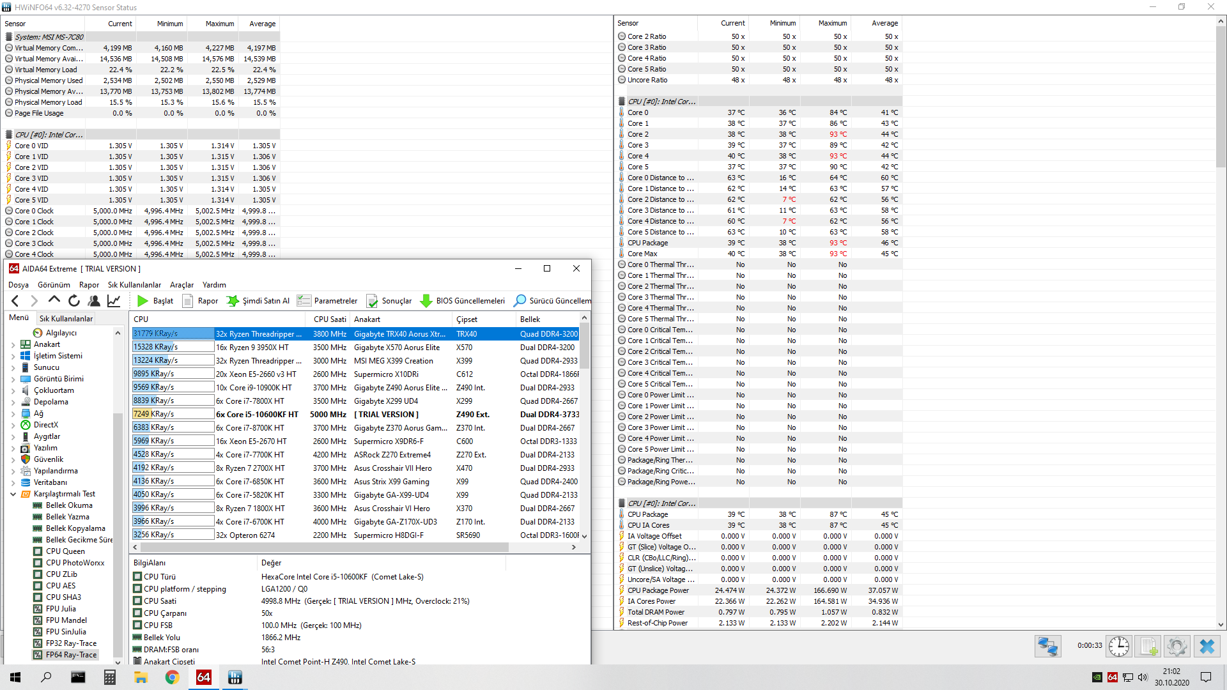
Task: Click the AIDA64 forward arrow
Action: (35, 301)
